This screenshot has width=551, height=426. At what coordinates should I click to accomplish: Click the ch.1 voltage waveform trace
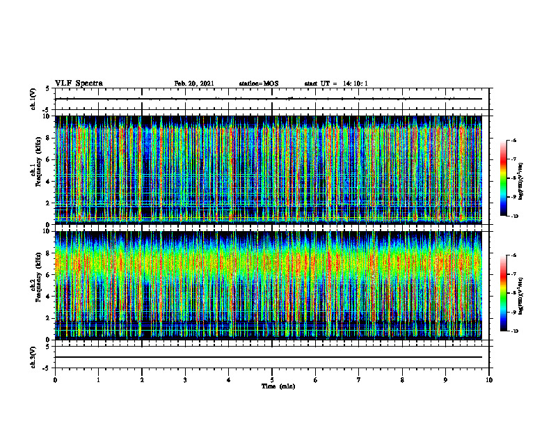click(269, 99)
